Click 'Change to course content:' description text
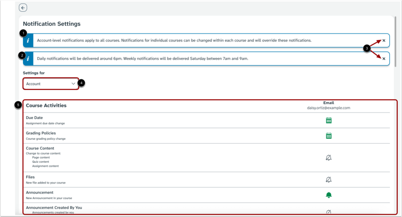The image size is (402, 217). (43, 153)
